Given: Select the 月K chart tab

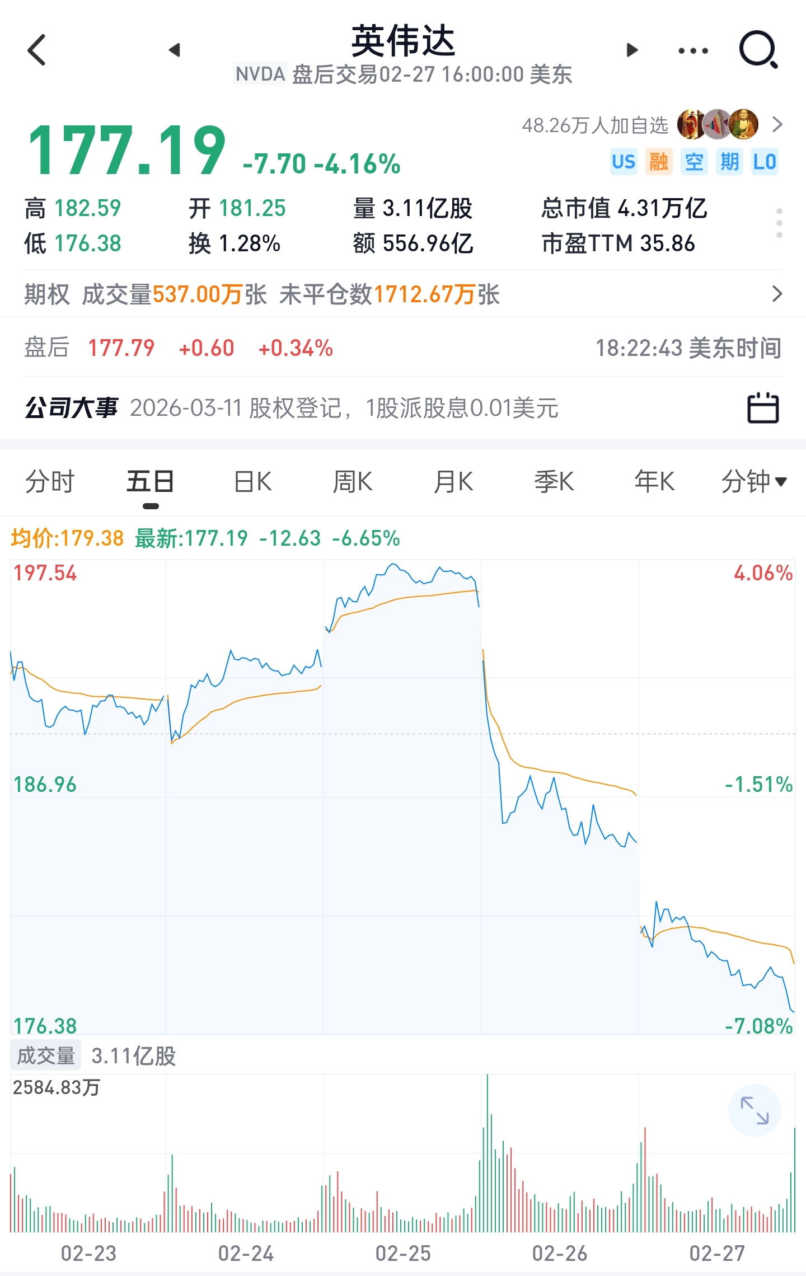Looking at the screenshot, I should 453,481.
